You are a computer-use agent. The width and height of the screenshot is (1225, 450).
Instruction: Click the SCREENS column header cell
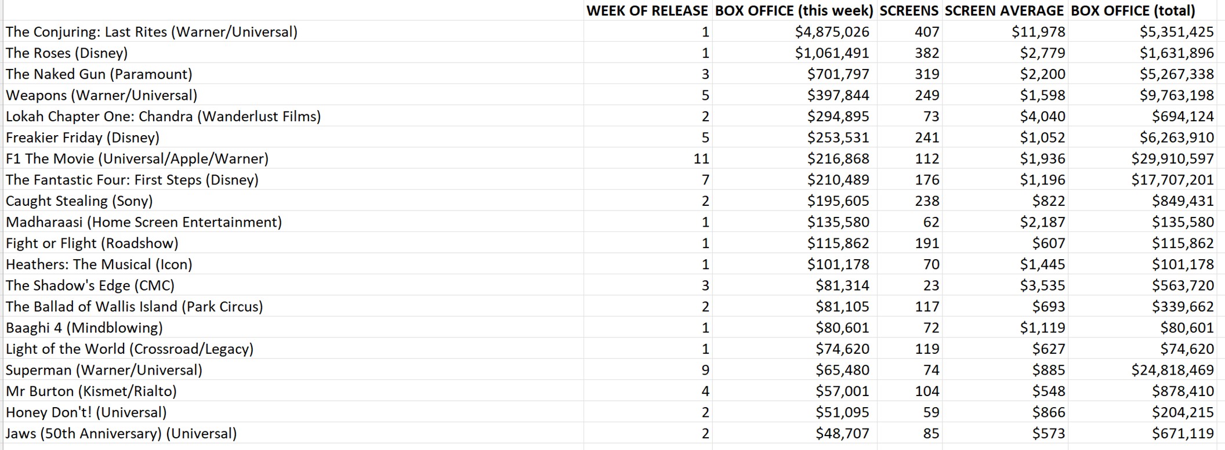(x=909, y=10)
